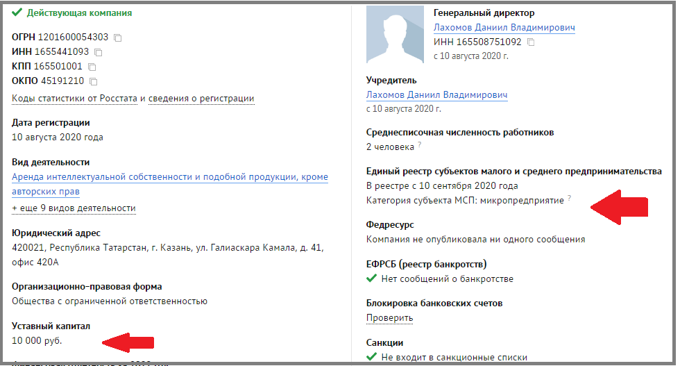Open 'Коды статистики от Росстата' link
This screenshot has width=680, height=366.
coord(75,99)
